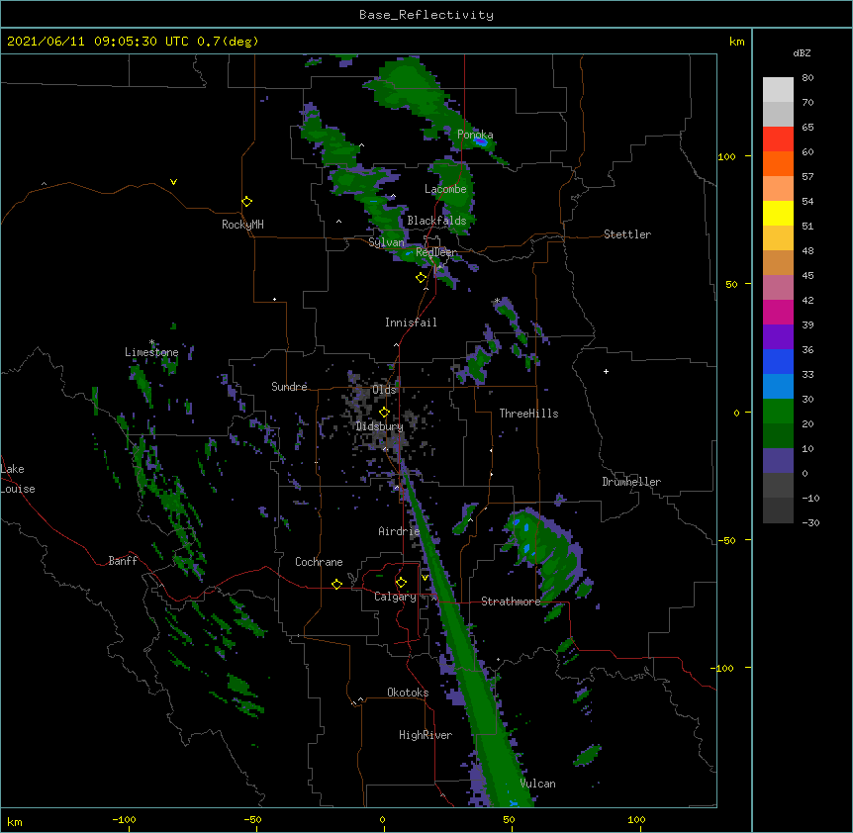Click the Limestone label
853x833 pixels.
coord(151,352)
